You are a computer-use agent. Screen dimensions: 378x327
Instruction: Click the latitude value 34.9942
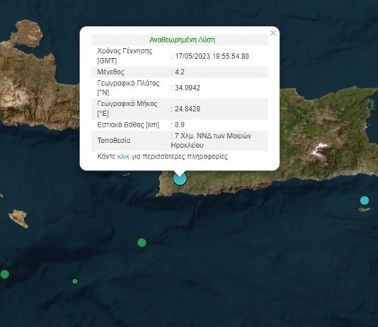pyautogui.click(x=188, y=88)
